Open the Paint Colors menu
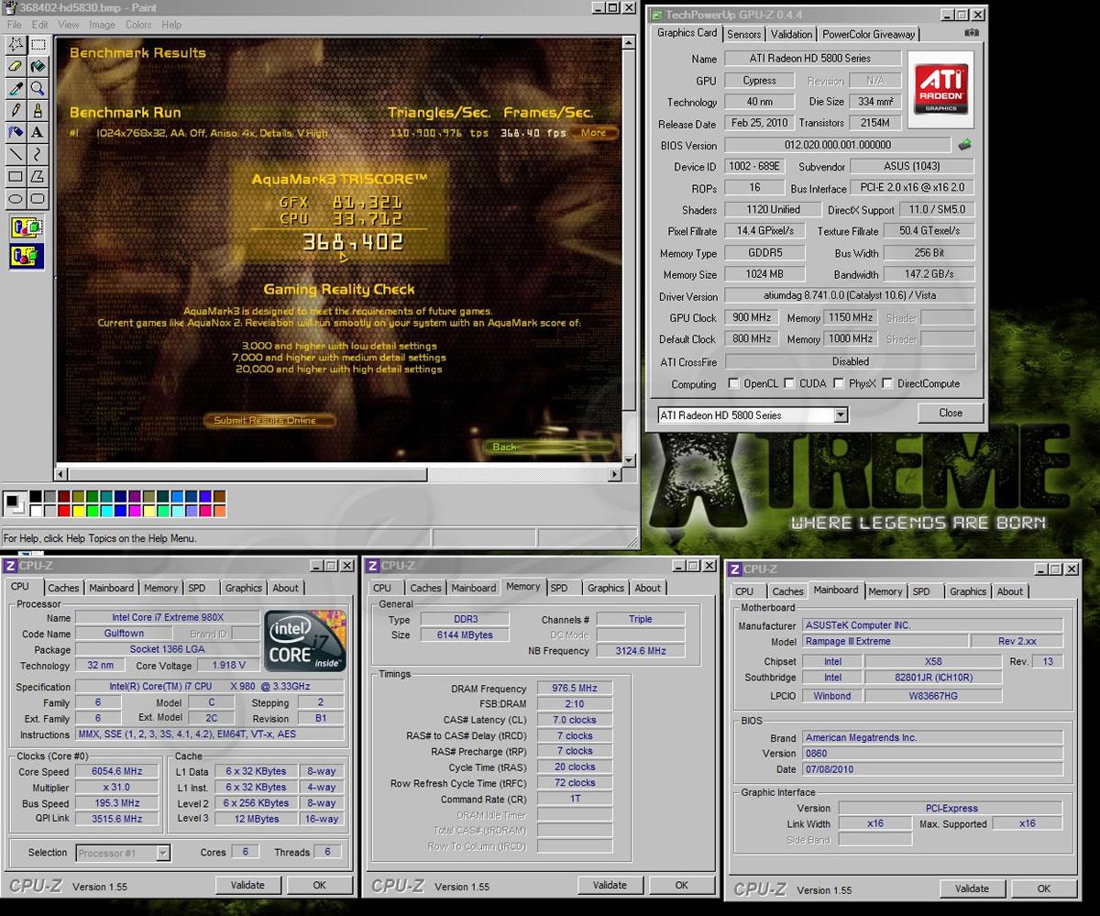The height and width of the screenshot is (916, 1100). pyautogui.click(x=138, y=25)
